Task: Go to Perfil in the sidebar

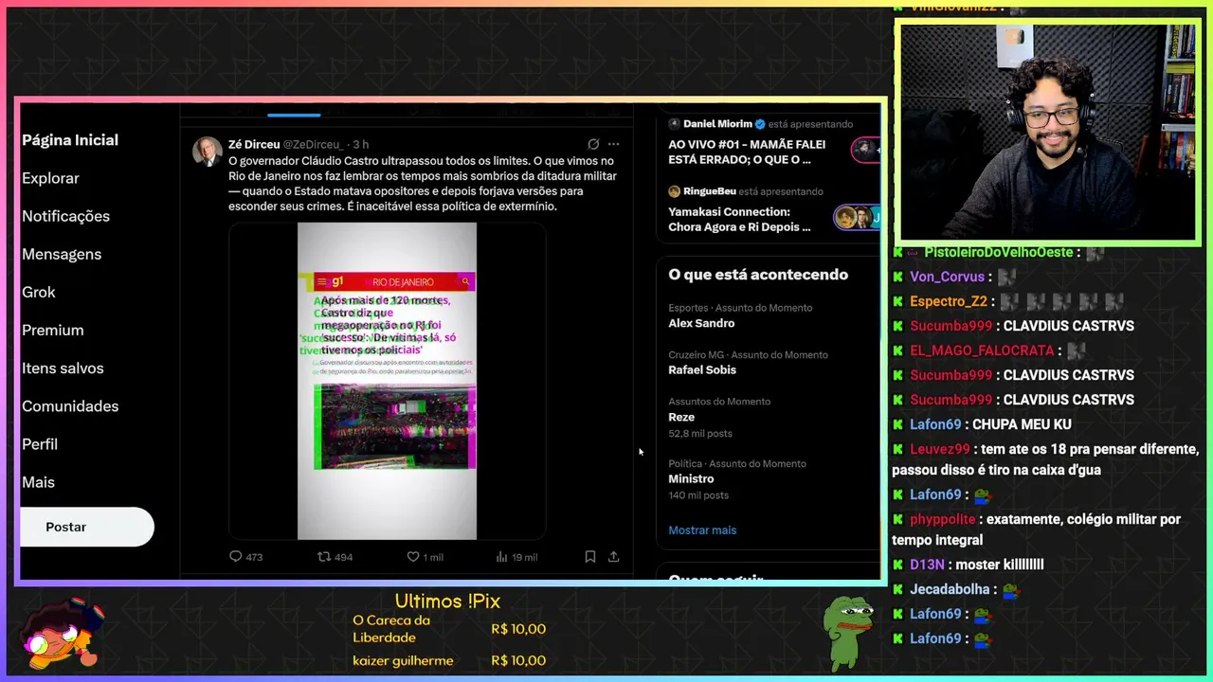Action: click(x=40, y=443)
